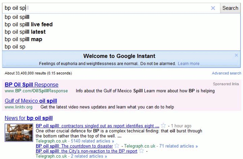Screen dimensions: 243x159
Task: Select suggestion 'bp oil spill live feed'
Action: tap(121, 25)
